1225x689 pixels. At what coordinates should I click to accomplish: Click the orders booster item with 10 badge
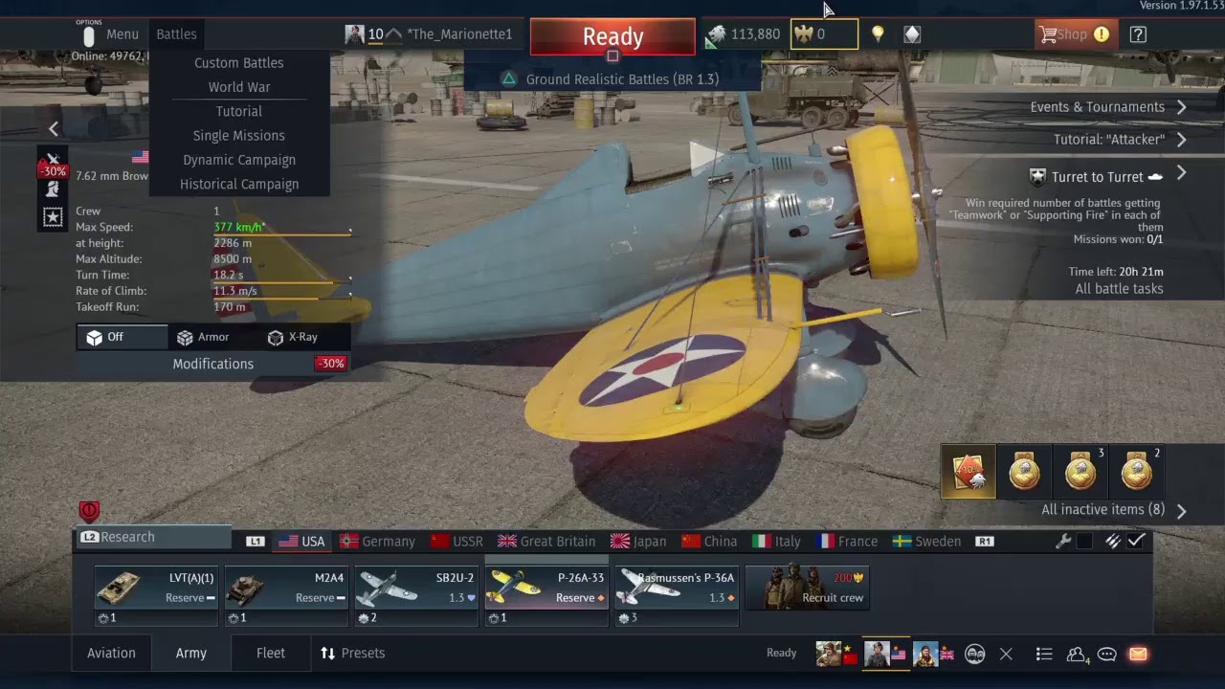pos(969,471)
